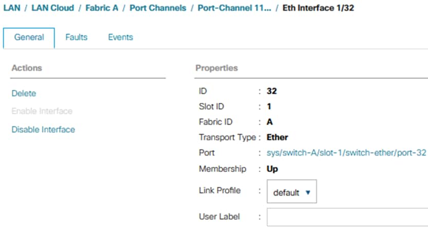Click the Delete action
This screenshot has width=428, height=231.
pos(24,93)
